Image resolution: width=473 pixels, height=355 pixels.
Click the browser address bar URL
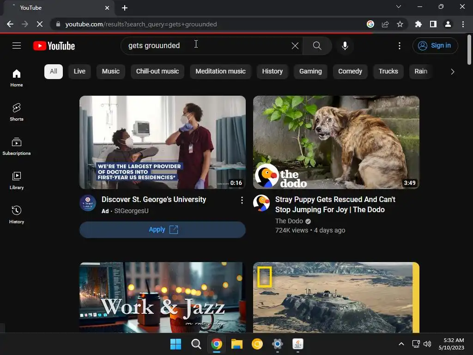pos(141,24)
